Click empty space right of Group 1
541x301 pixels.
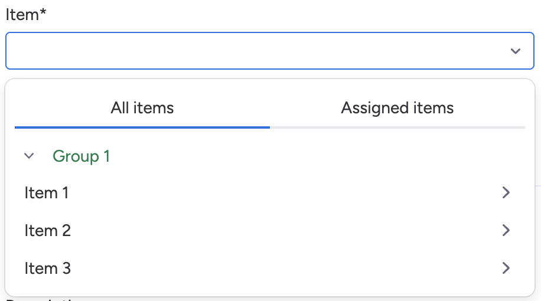[x=319, y=156]
